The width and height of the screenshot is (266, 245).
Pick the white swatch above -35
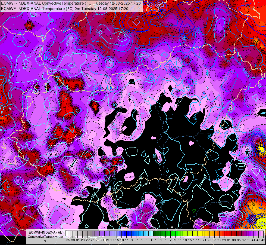(67, 234)
